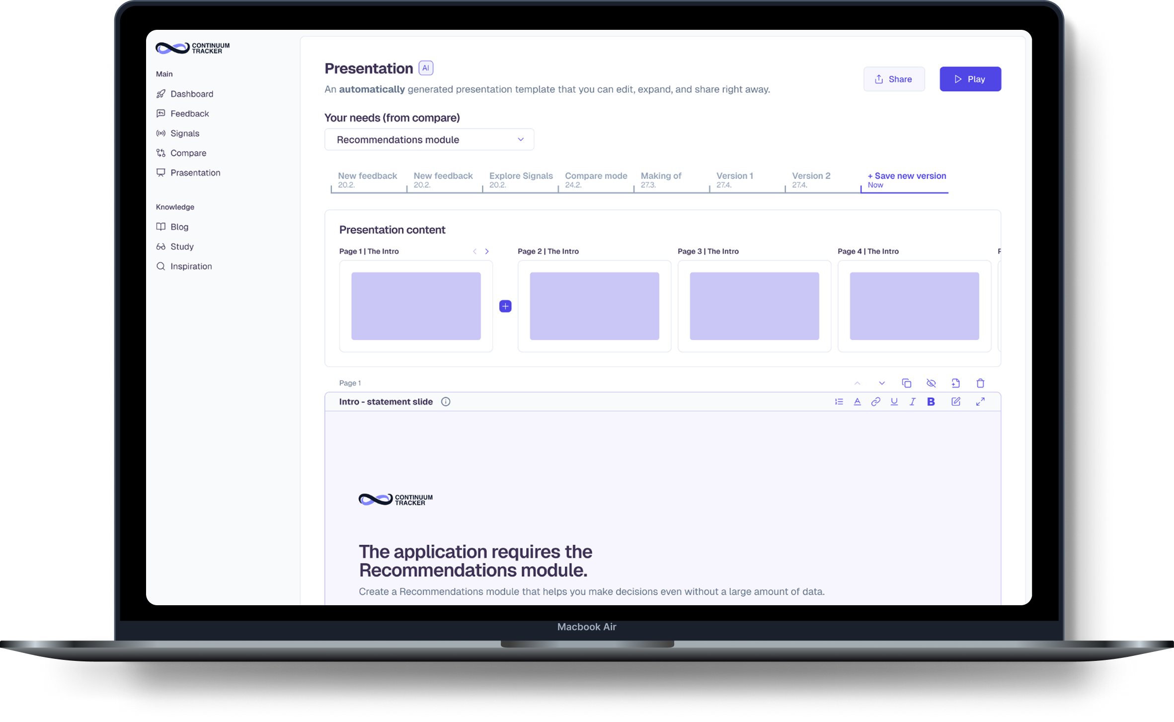Toggle bold formatting
Viewport: 1174px width, 722px height.
tap(931, 401)
